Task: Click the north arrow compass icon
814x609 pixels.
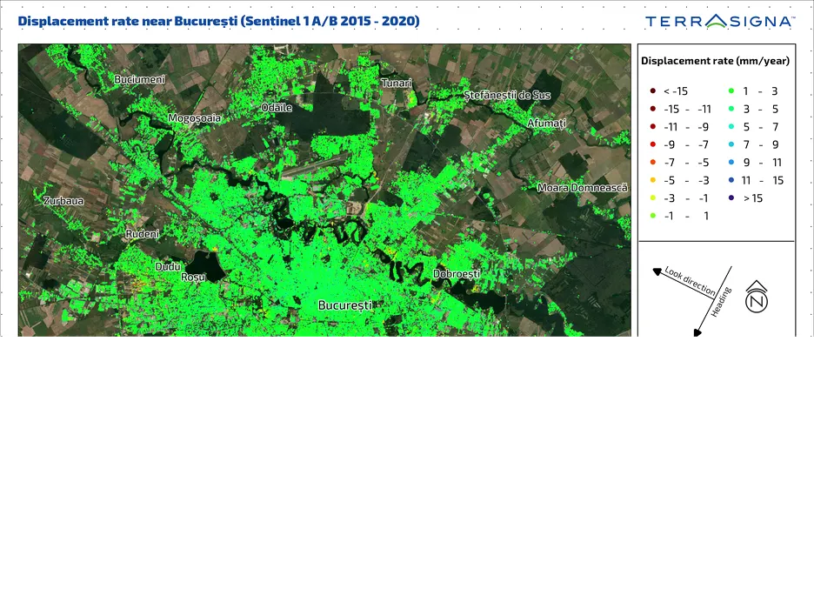Action: pyautogui.click(x=757, y=298)
